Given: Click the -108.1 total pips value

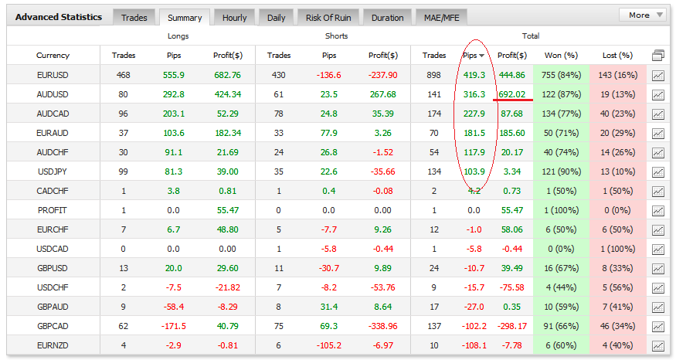Looking at the screenshot, I should (474, 345).
